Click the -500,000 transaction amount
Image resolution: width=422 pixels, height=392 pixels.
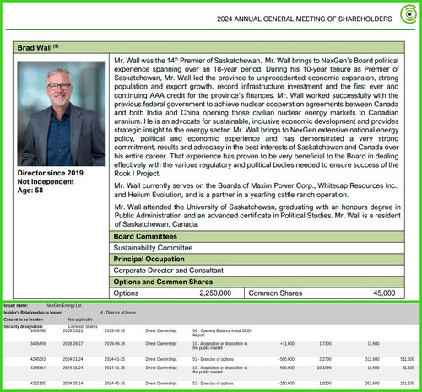tap(286, 368)
